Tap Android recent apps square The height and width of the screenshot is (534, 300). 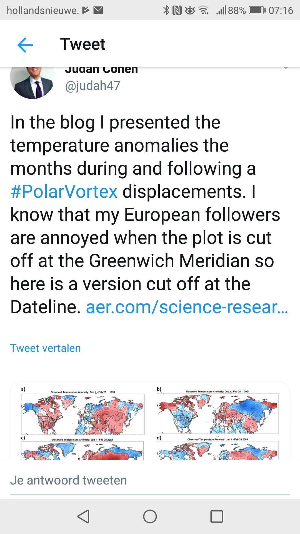coord(217,516)
